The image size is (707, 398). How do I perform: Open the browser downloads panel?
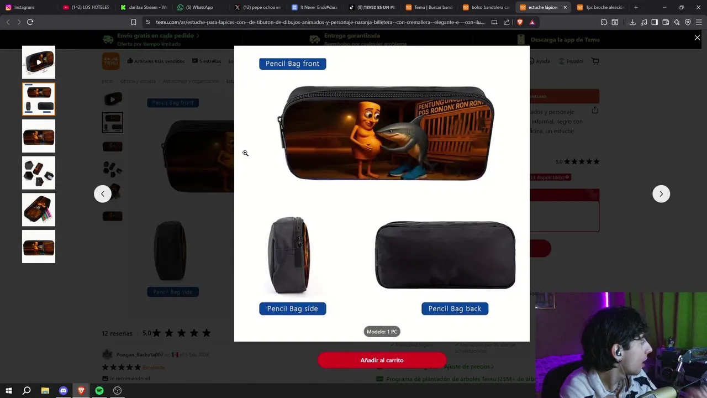click(x=632, y=22)
